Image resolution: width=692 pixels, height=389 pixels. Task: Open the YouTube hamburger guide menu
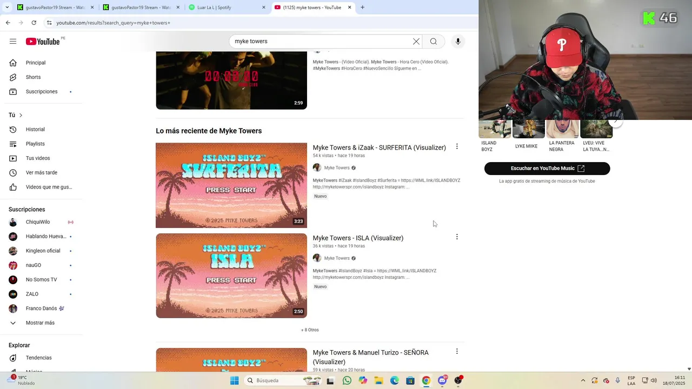click(x=13, y=42)
